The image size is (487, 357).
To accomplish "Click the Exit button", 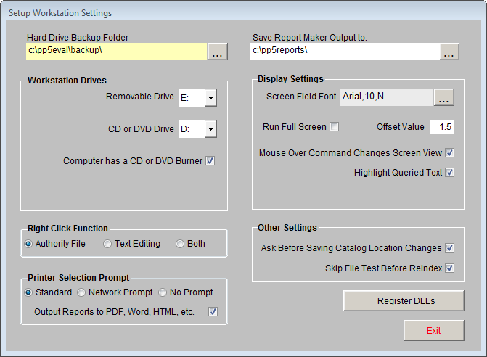I will tap(433, 330).
